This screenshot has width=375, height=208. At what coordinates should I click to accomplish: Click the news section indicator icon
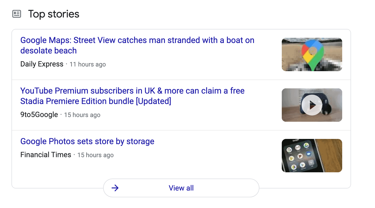[x=17, y=14]
